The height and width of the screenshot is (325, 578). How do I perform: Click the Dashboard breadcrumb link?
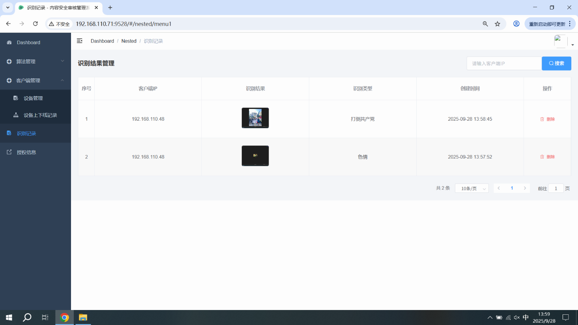[102, 41]
